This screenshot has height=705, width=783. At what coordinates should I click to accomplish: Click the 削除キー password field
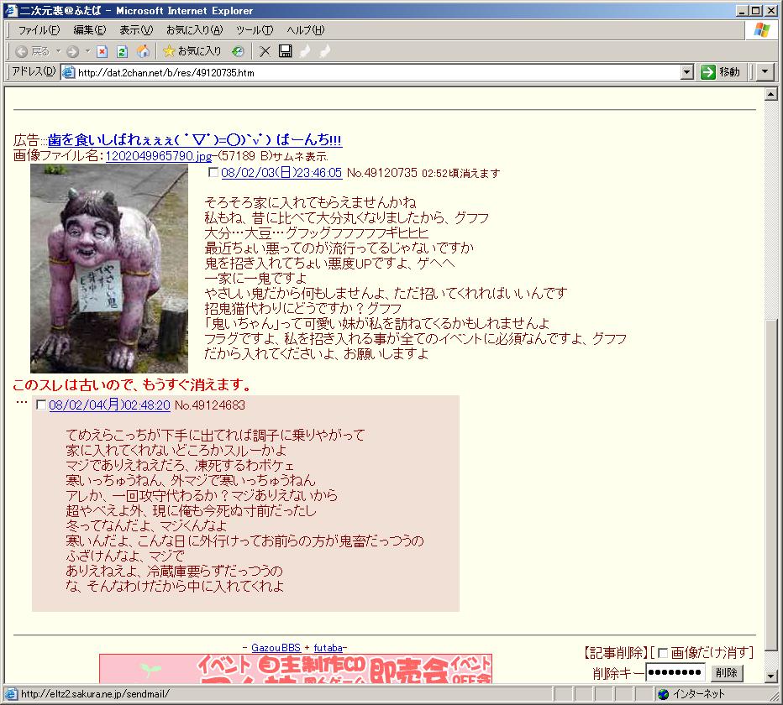pyautogui.click(x=675, y=673)
